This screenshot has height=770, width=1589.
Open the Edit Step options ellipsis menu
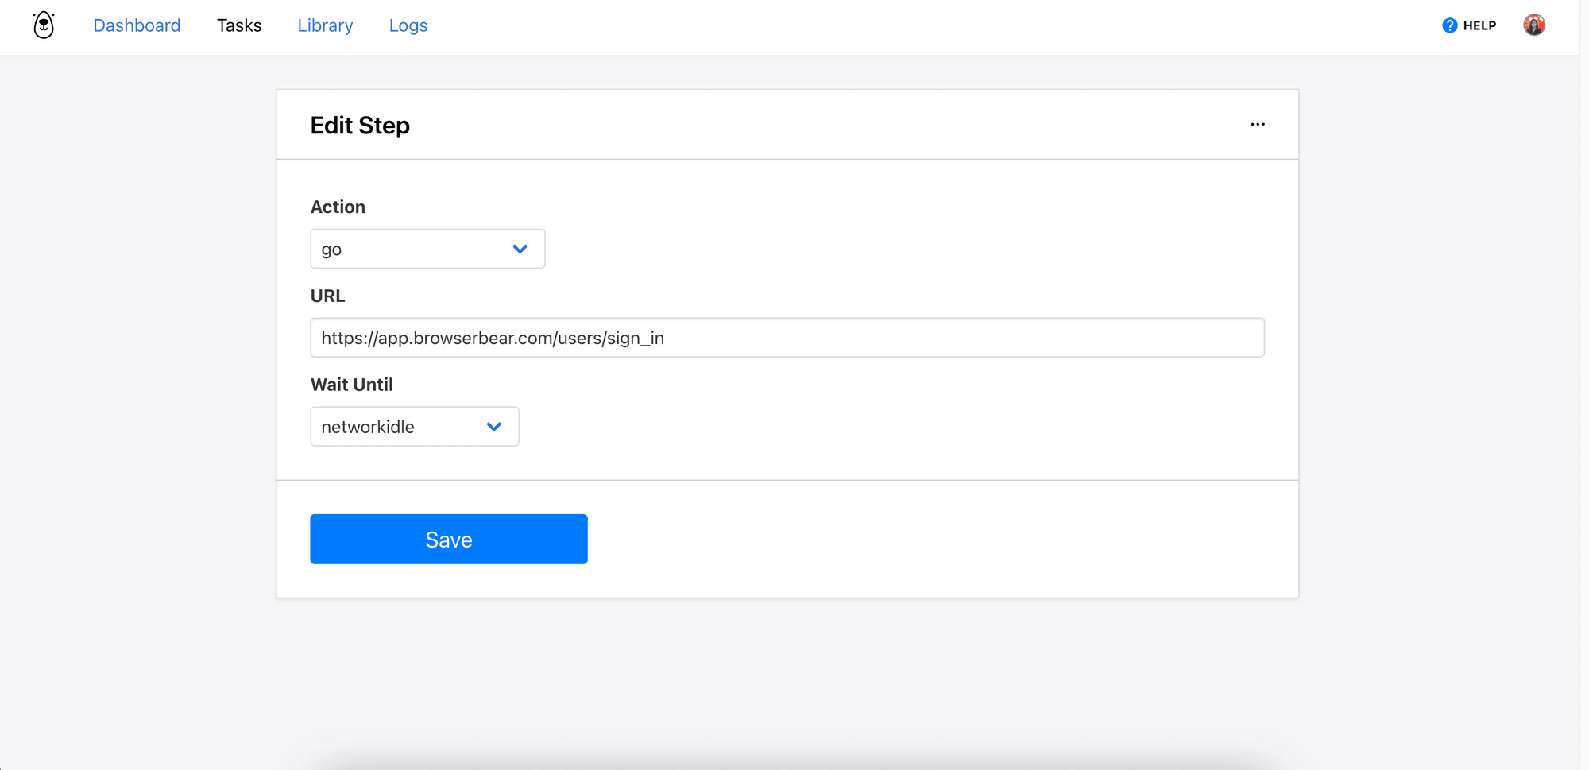pos(1258,124)
